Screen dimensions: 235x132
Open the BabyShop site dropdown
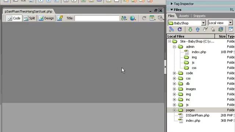(x=203, y=23)
